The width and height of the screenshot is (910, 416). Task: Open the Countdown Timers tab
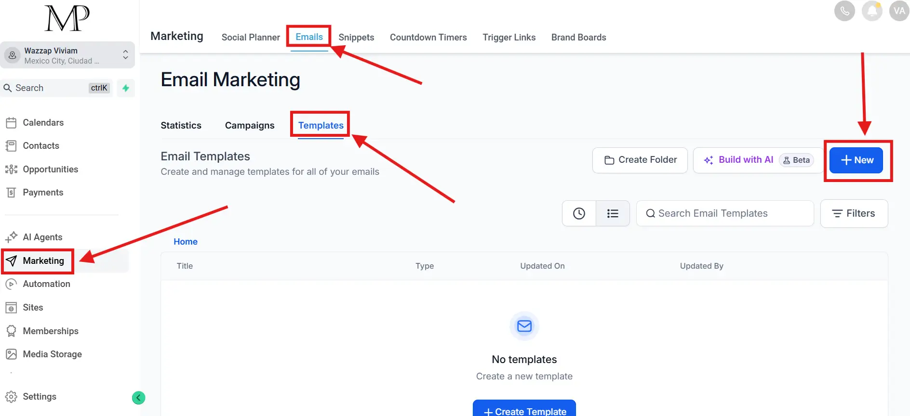(428, 38)
